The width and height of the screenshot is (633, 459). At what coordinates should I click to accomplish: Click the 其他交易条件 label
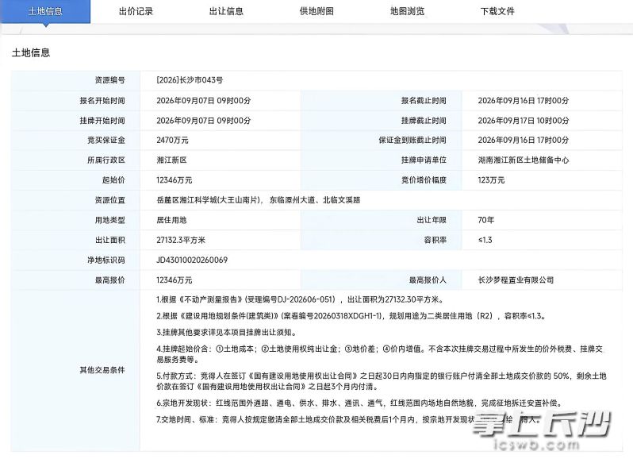(102, 370)
